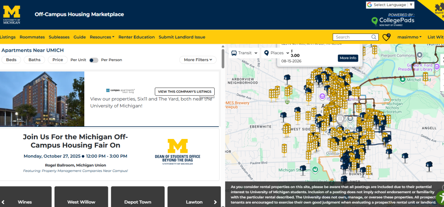Image resolution: width=444 pixels, height=207 pixels.
Task: Open the Baths filter
Action: pos(35,60)
